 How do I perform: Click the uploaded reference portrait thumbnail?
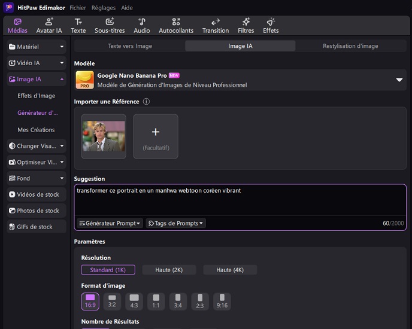click(104, 136)
